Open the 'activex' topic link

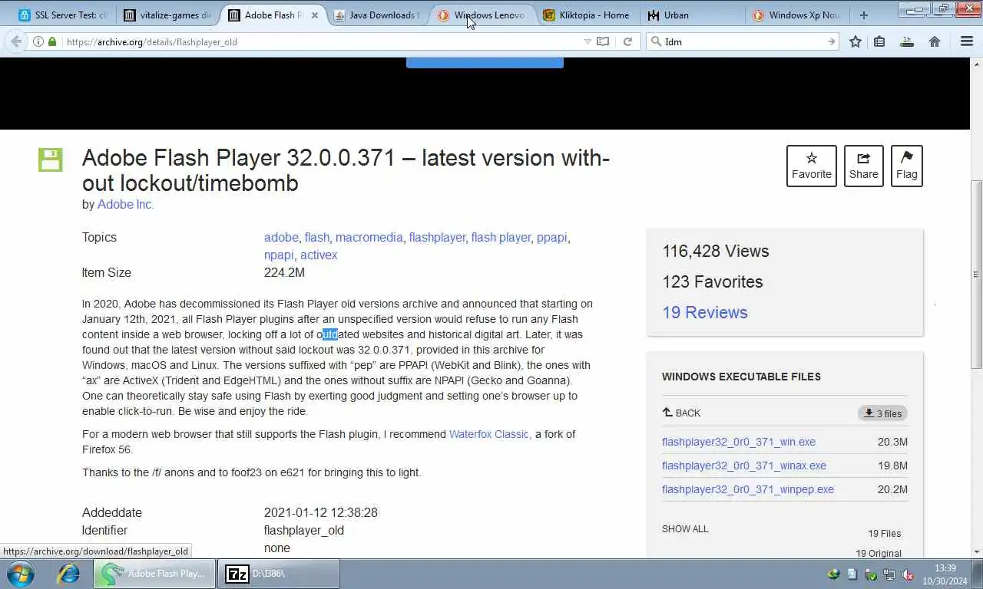[x=319, y=255]
